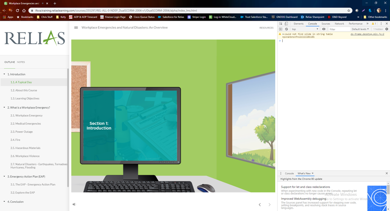Image resolution: width=390 pixels, height=211 pixels.
Task: Collapse the 1. Introduction section
Action: [x=4, y=74]
